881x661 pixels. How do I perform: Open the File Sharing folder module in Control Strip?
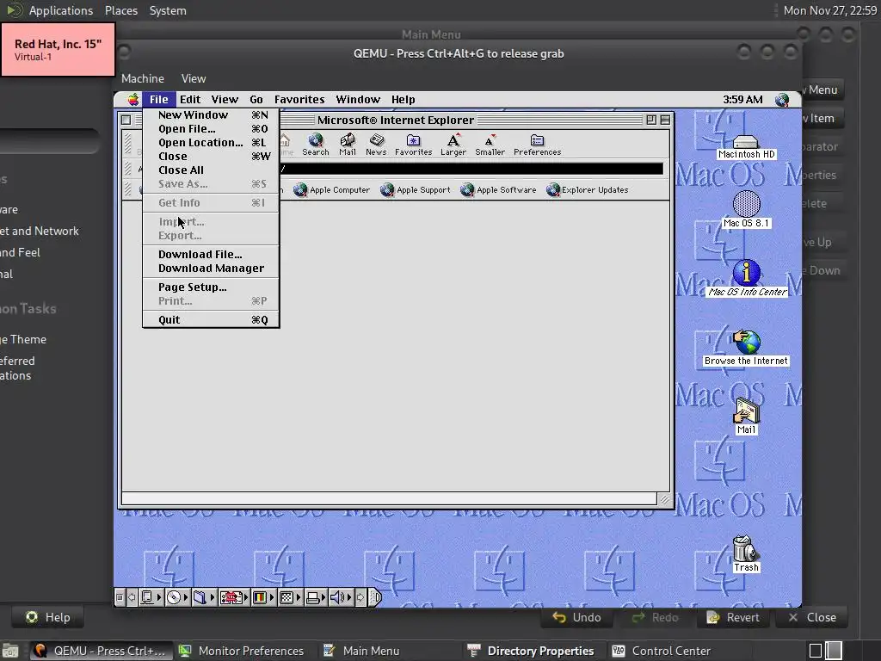[203, 597]
